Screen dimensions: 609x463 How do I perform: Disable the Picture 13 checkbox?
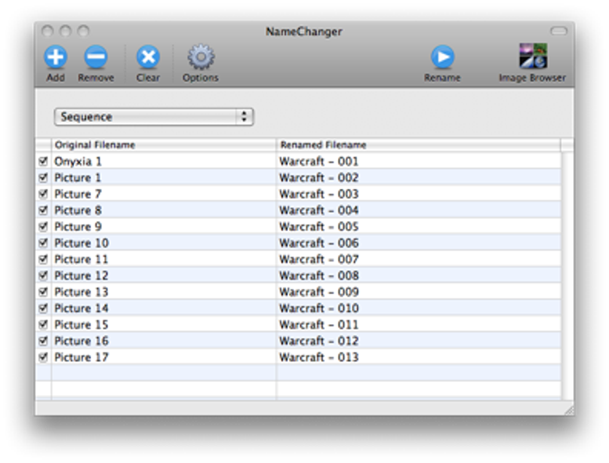43,292
